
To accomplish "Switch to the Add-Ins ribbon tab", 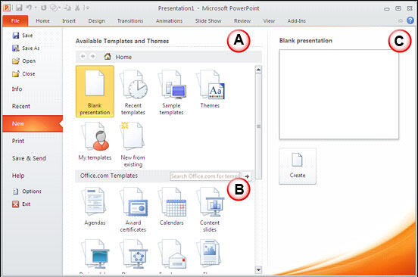I will point(296,20).
